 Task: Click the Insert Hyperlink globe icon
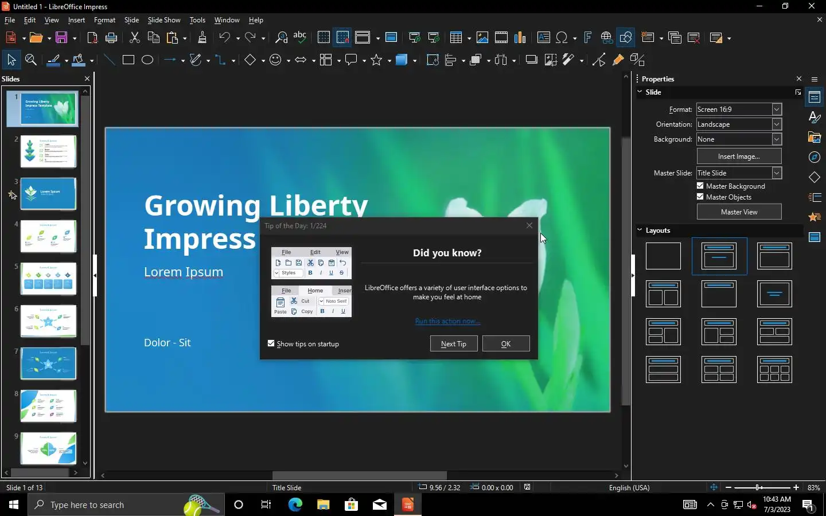[x=607, y=38]
